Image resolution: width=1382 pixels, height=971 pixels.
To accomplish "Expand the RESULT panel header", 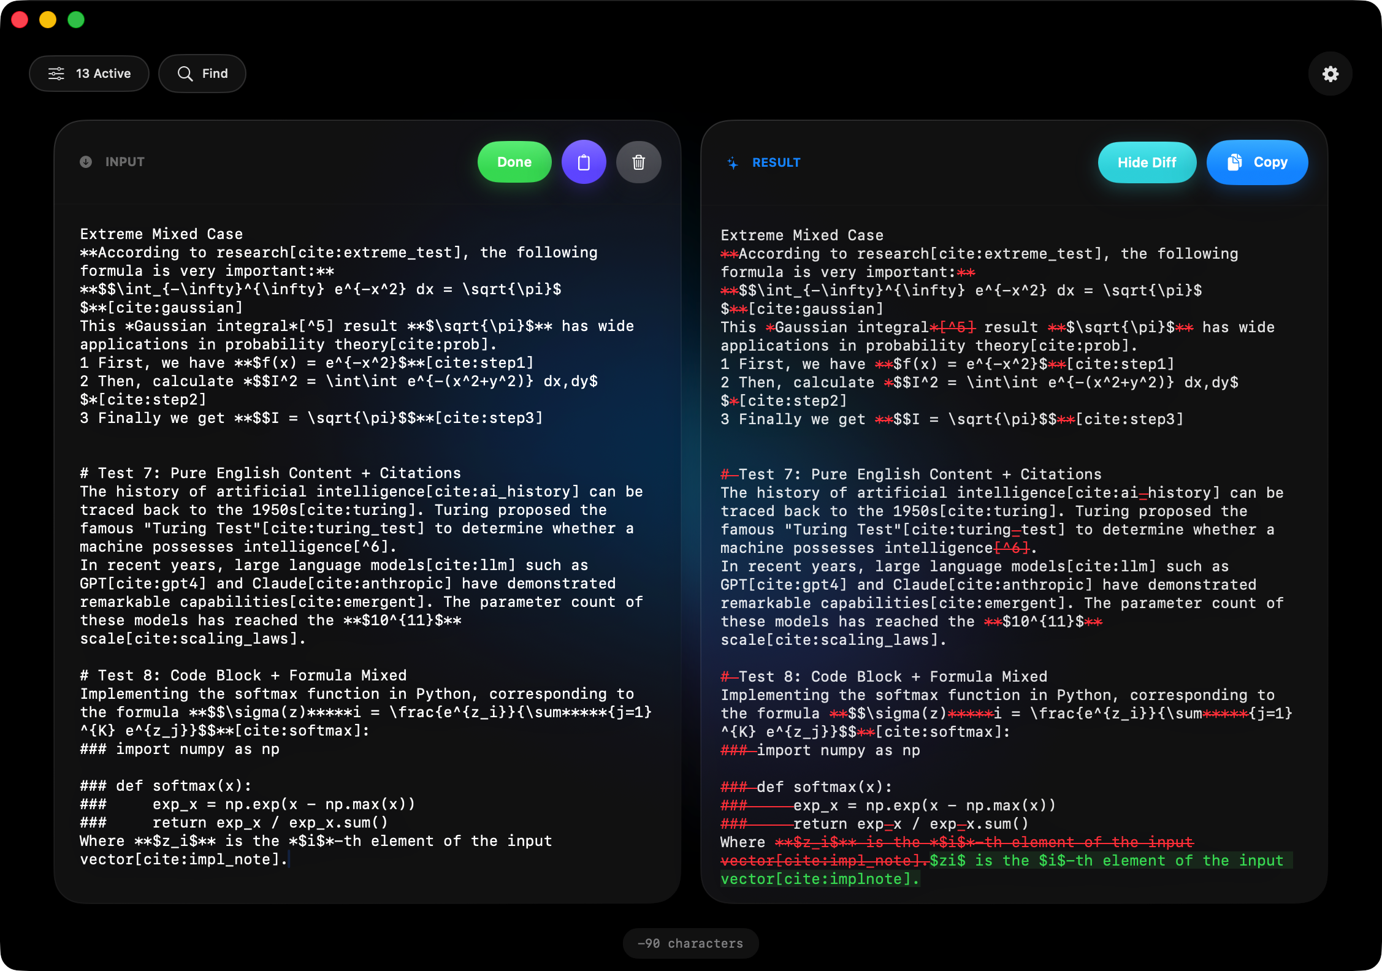I will click(x=776, y=162).
